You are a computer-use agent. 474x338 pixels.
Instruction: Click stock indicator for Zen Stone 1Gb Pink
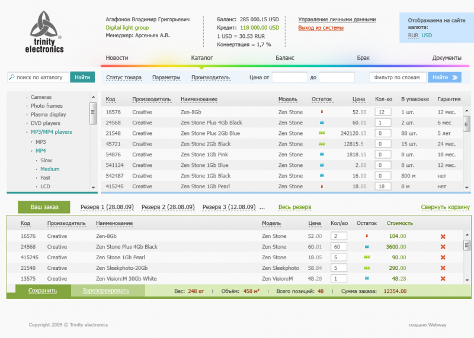pos(322,154)
